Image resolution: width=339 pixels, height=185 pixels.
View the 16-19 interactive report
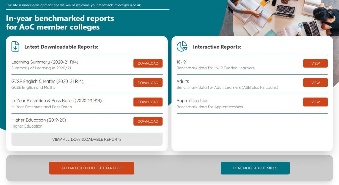click(x=315, y=63)
